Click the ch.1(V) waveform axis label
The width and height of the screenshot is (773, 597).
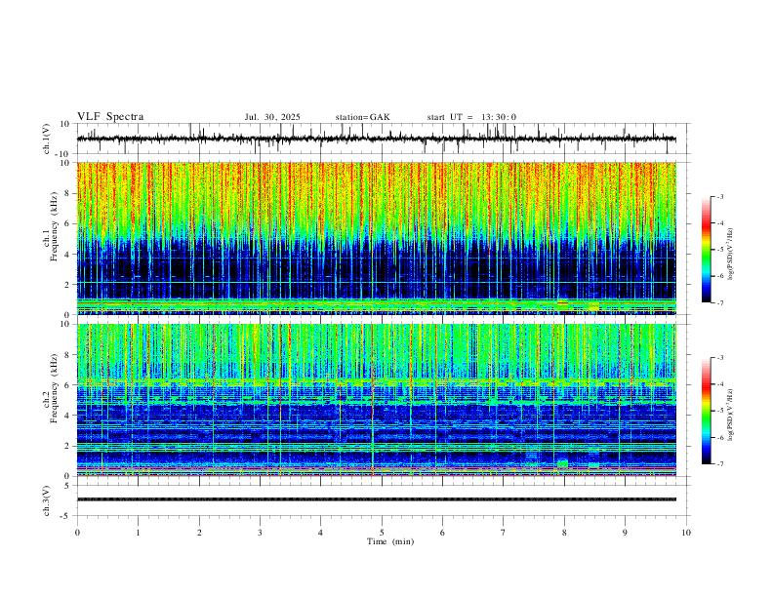[x=47, y=139]
